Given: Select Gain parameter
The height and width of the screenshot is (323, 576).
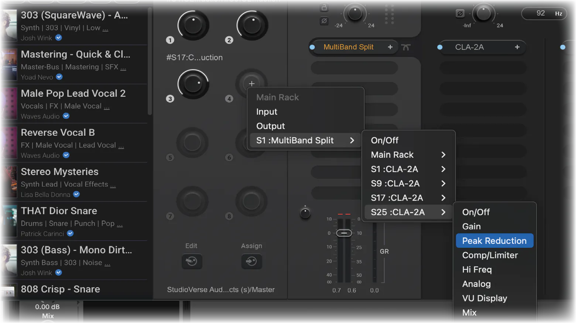Looking at the screenshot, I should tap(472, 227).
